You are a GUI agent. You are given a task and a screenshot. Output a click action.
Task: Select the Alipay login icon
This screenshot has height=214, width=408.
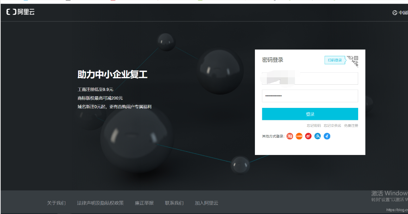point(317,136)
